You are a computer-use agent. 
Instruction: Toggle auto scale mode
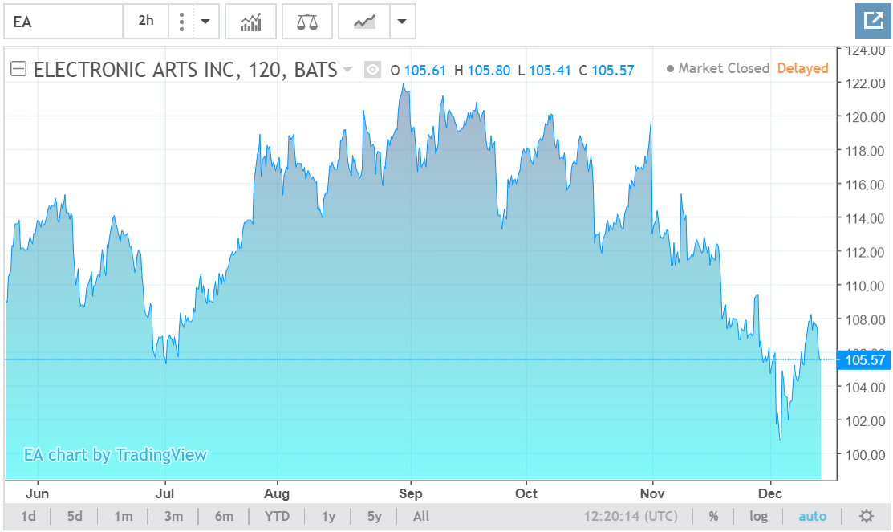(x=812, y=516)
